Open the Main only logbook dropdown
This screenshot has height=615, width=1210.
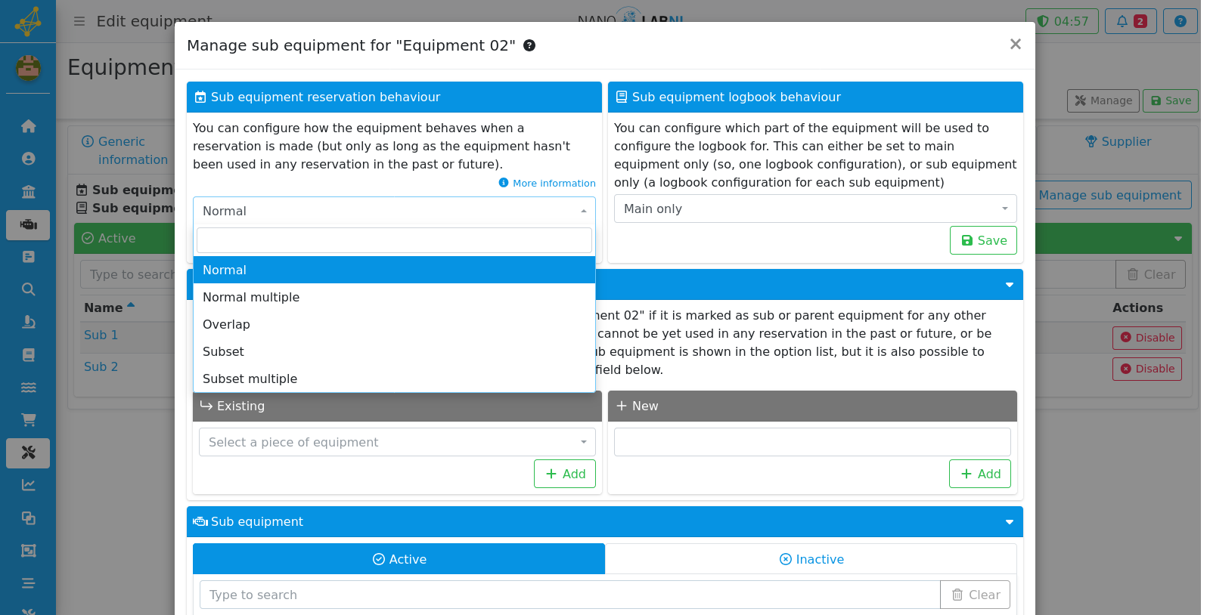point(815,209)
